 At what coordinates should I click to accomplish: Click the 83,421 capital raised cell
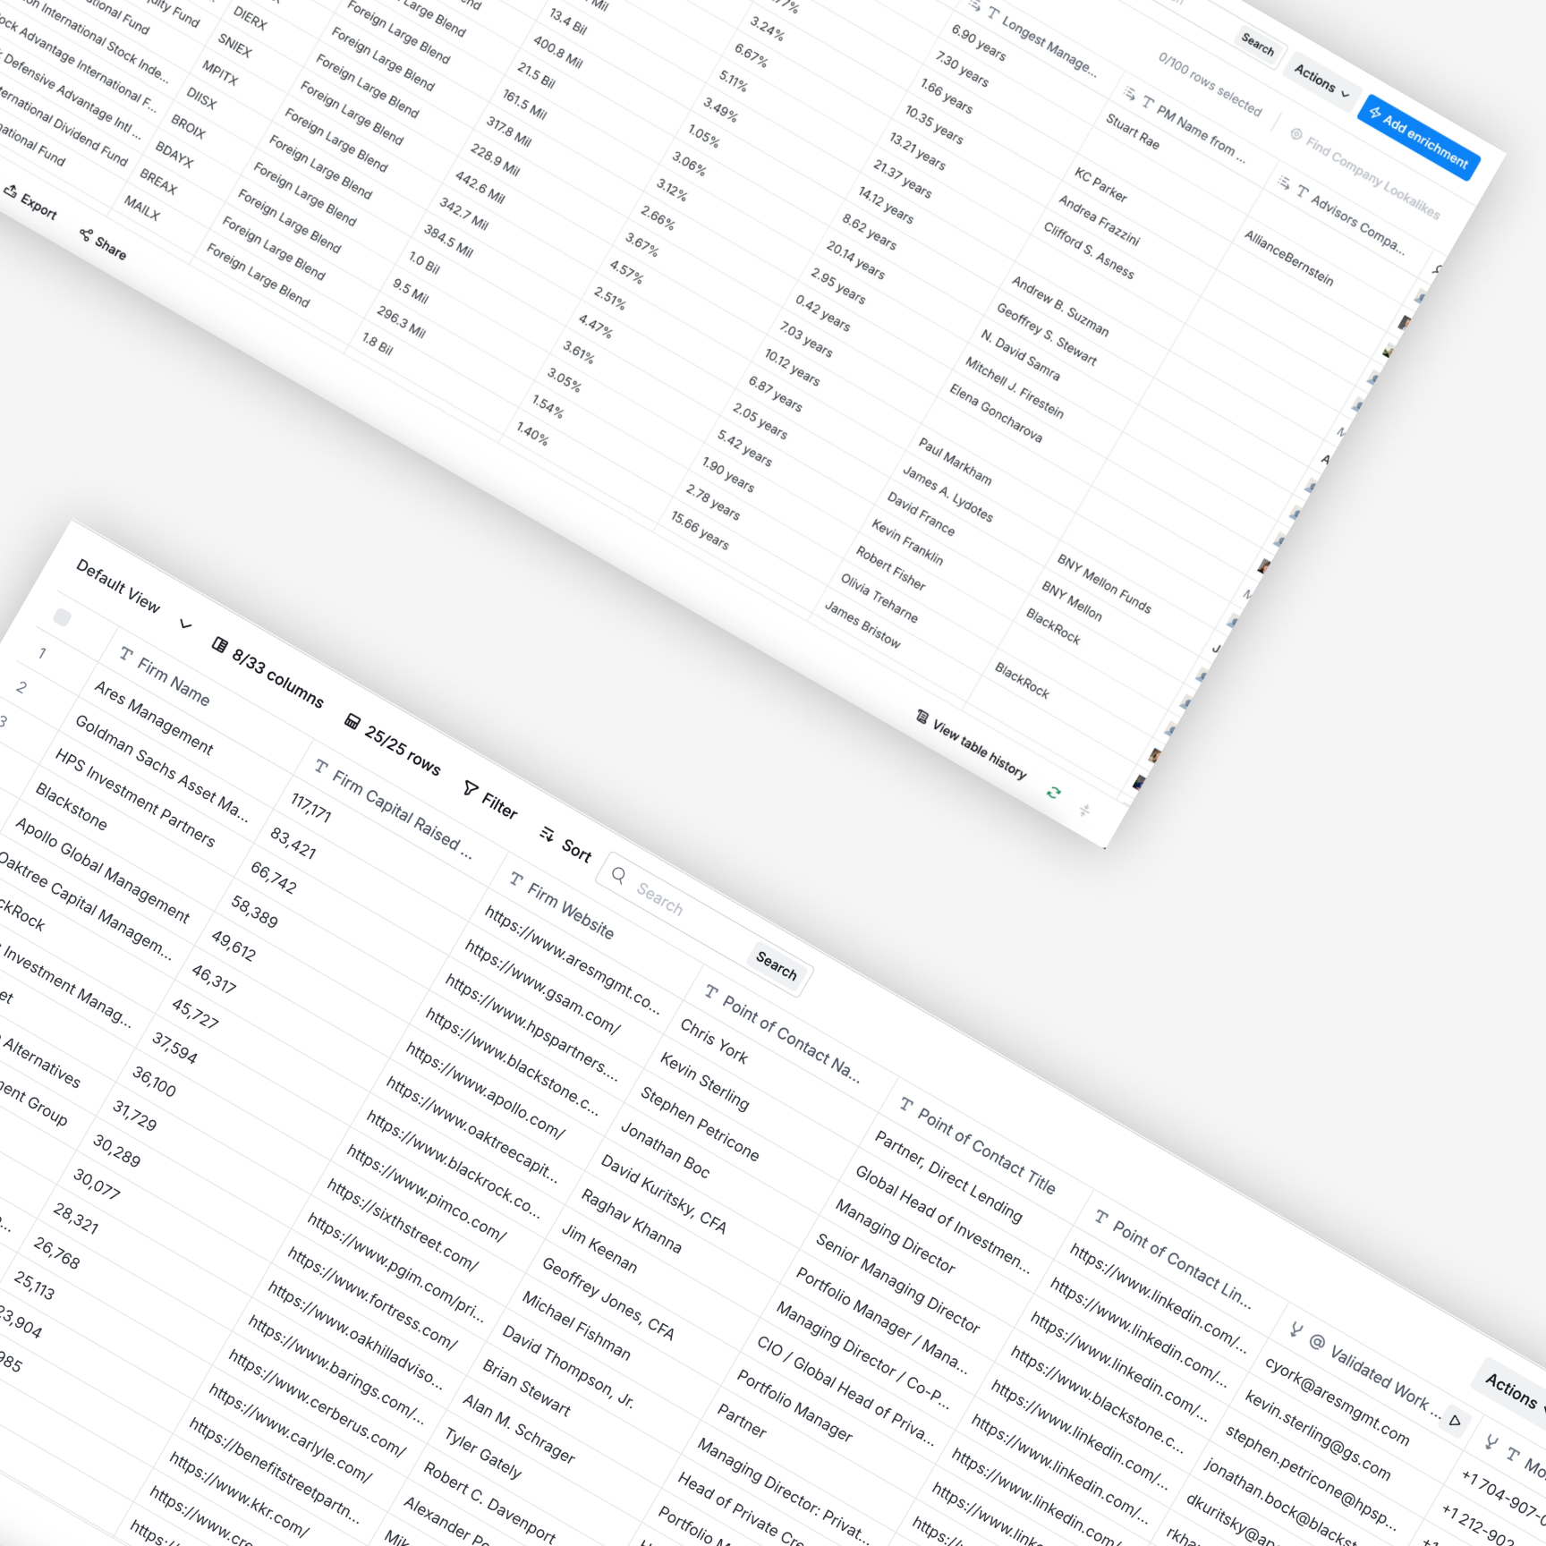point(293,842)
